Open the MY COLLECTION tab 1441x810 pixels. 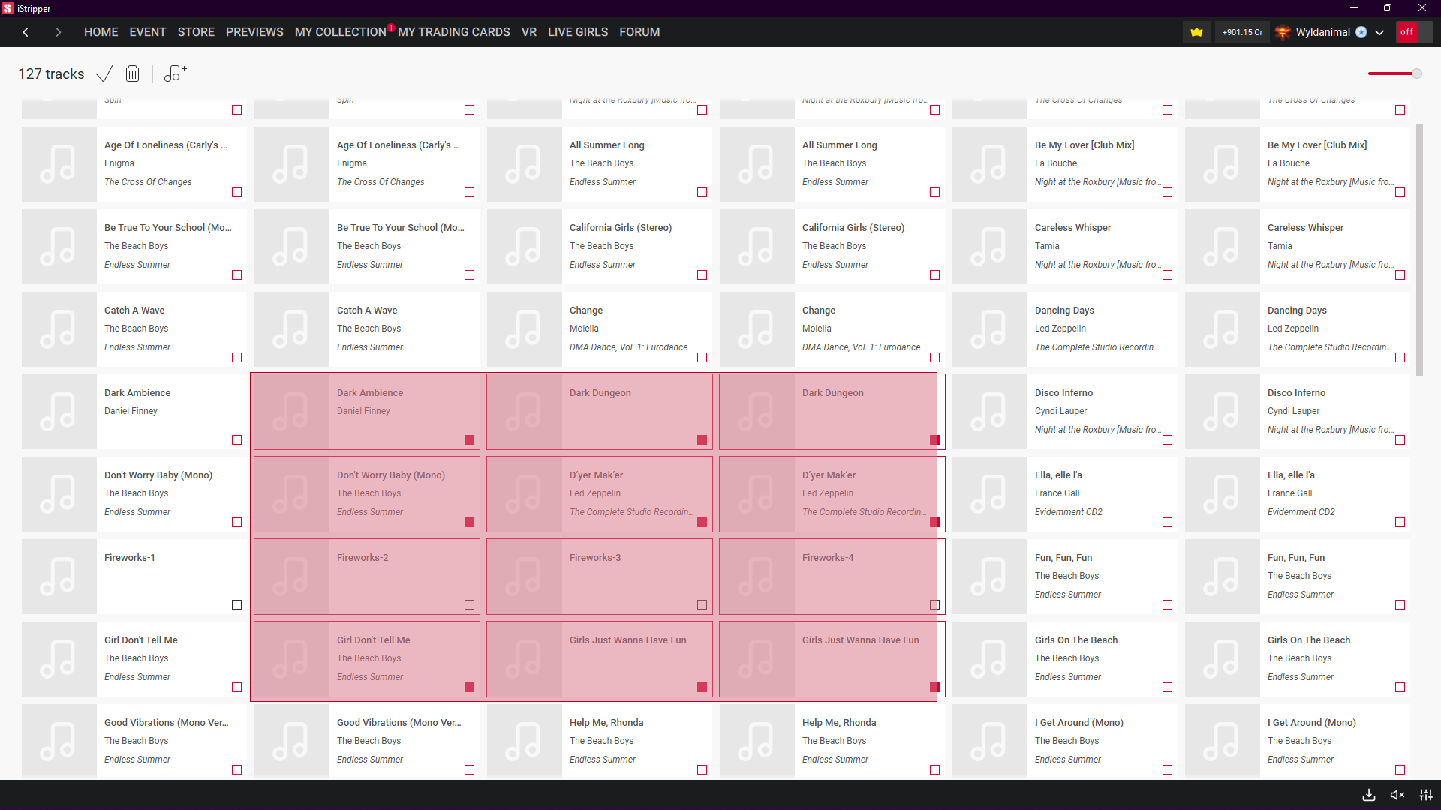(x=340, y=32)
